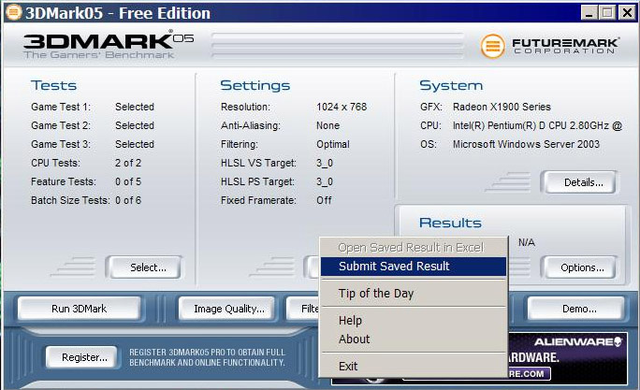Click the GFX value Radeon X1900 Series

[x=502, y=107]
